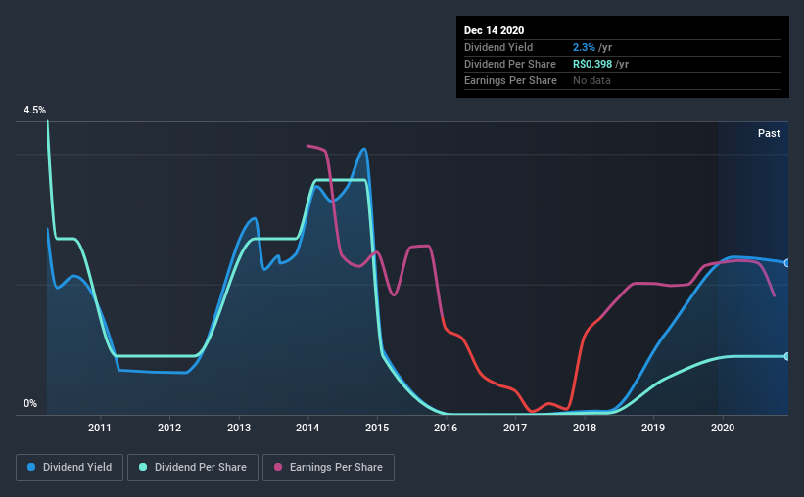Click the 2016 x-axis label

[446, 428]
